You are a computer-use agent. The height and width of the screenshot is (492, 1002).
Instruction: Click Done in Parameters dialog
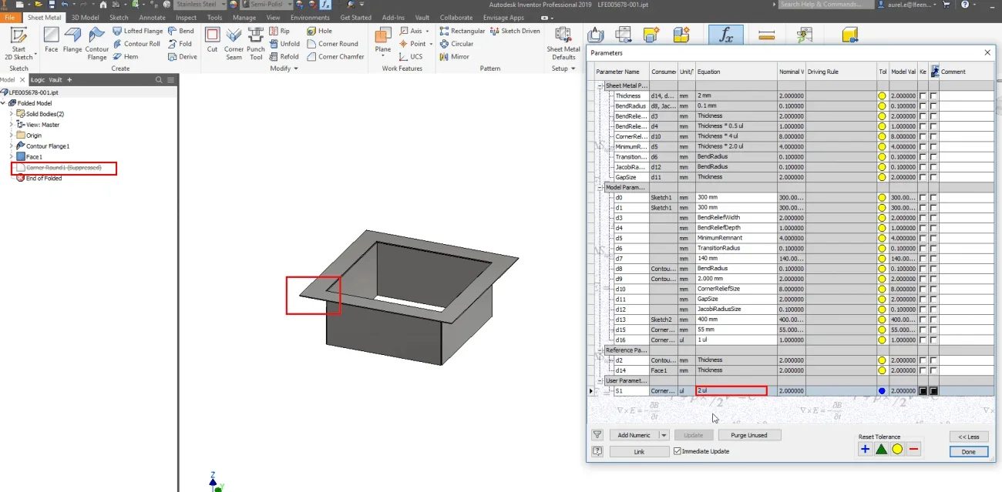tap(969, 452)
